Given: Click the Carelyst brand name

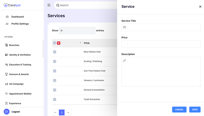Looking at the screenshot, I should [14, 5].
